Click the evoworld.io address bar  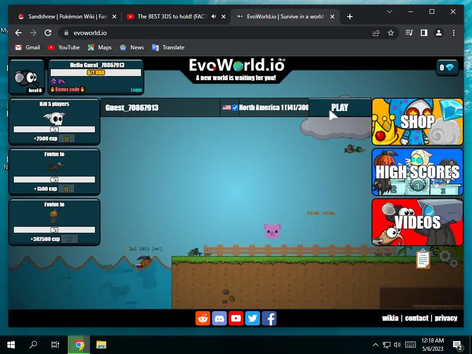(x=217, y=33)
